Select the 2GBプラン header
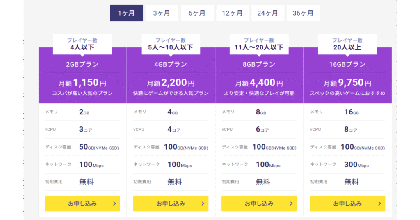 tap(82, 64)
